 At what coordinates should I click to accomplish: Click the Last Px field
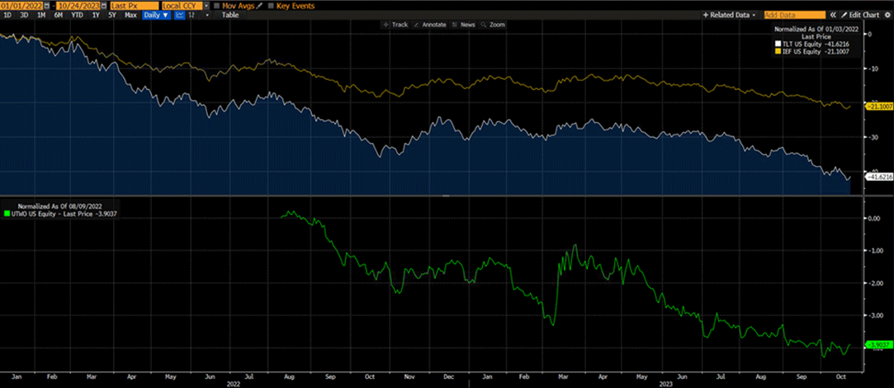[x=135, y=6]
